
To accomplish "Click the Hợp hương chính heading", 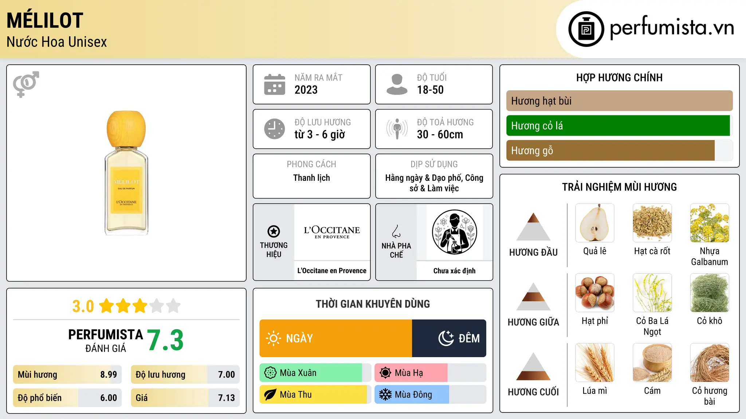I will point(619,78).
